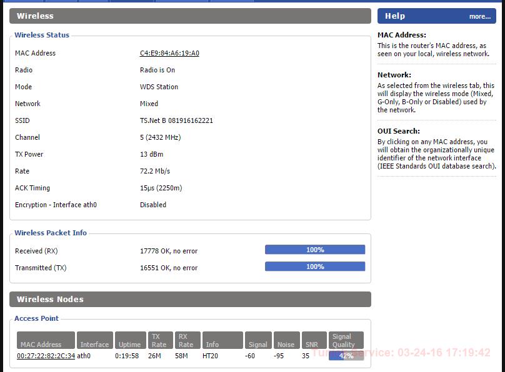The width and height of the screenshot is (505, 372).
Task: Click the 'more...' link in Help header
Action: click(480, 16)
